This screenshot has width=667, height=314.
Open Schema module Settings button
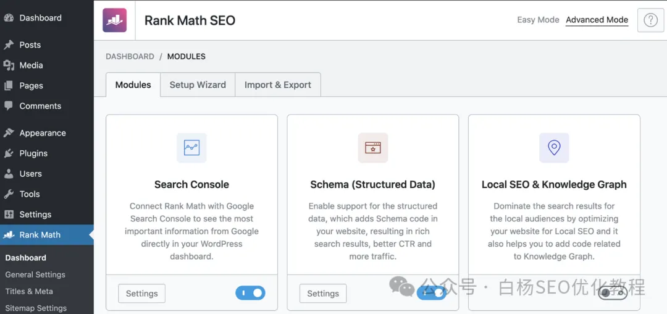(323, 294)
